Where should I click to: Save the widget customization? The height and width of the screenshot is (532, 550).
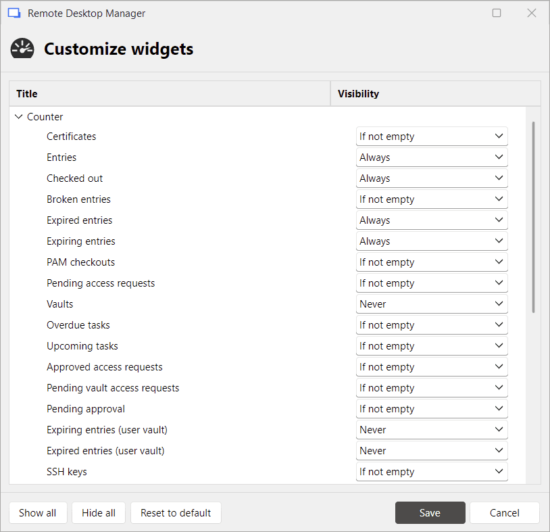[430, 512]
